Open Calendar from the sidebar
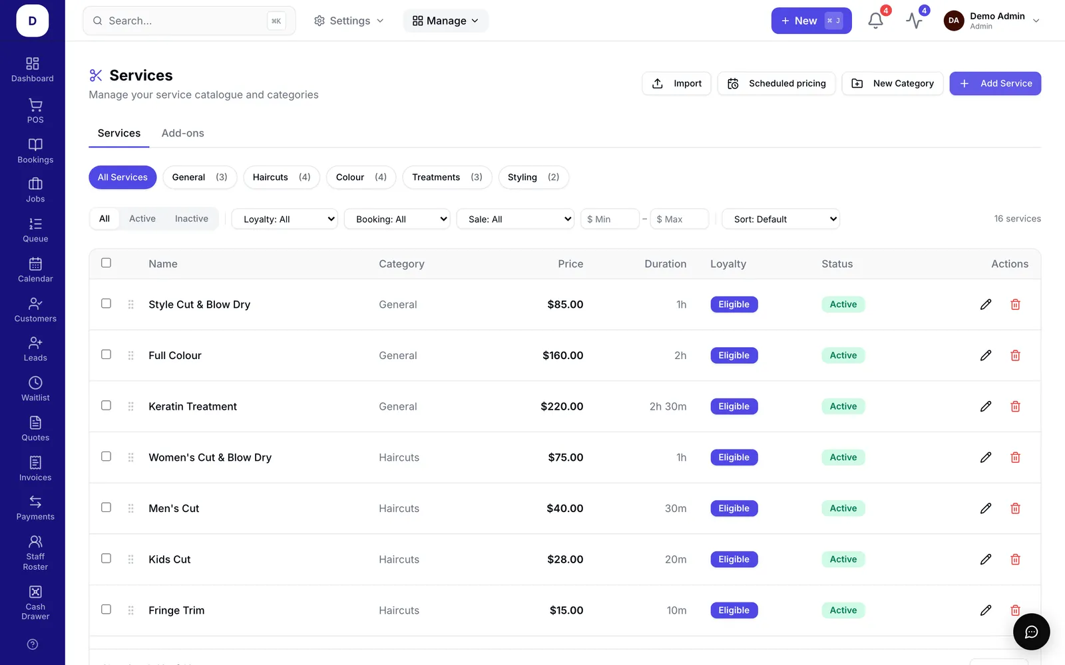This screenshot has width=1065, height=665. click(x=35, y=270)
